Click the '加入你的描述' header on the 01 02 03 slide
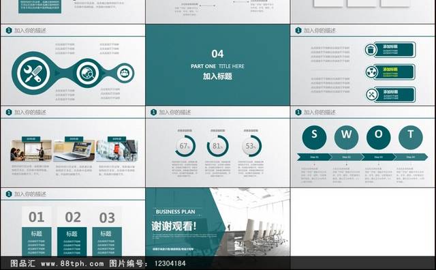 [30, 194]
